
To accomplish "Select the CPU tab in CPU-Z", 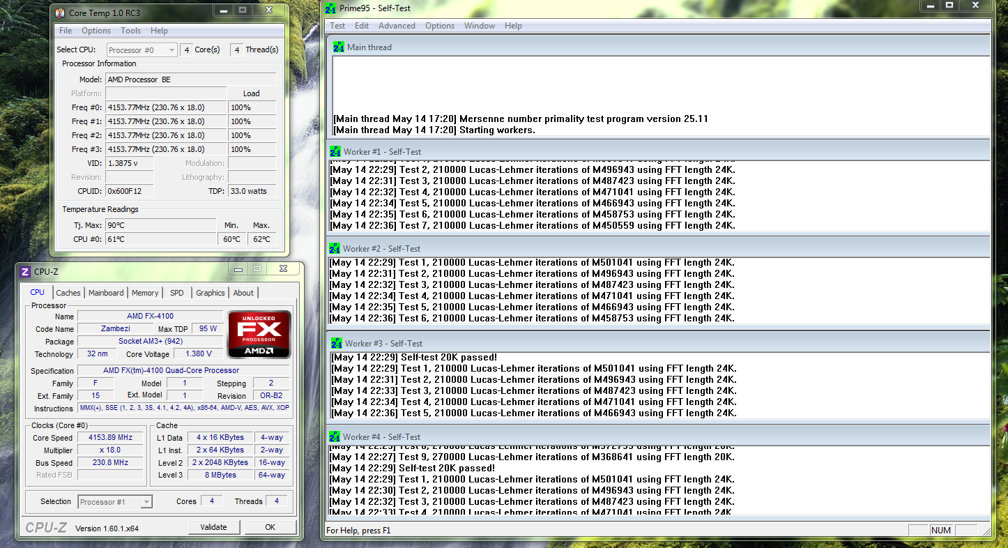I will 38,292.
